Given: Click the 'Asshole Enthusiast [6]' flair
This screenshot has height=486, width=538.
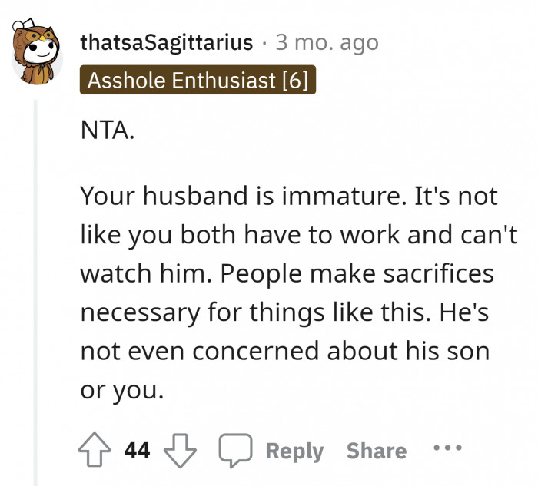Looking at the screenshot, I should click(198, 81).
